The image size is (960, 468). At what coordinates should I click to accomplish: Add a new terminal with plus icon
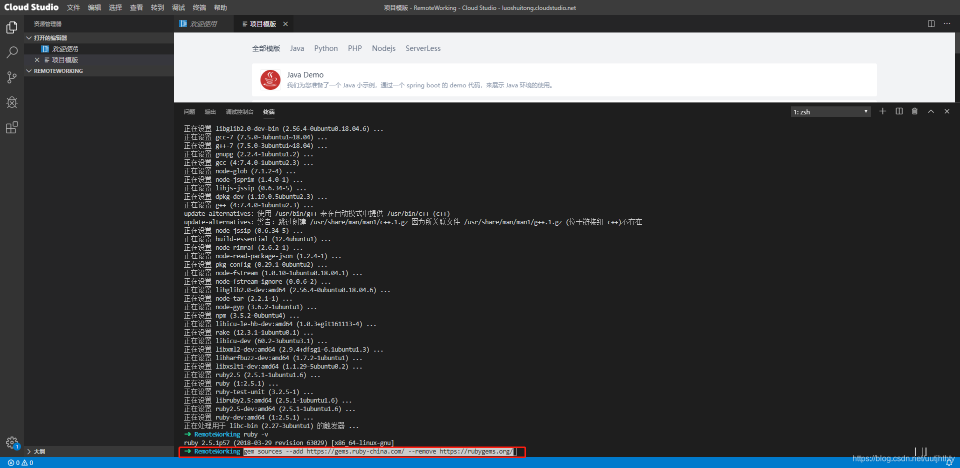(882, 111)
